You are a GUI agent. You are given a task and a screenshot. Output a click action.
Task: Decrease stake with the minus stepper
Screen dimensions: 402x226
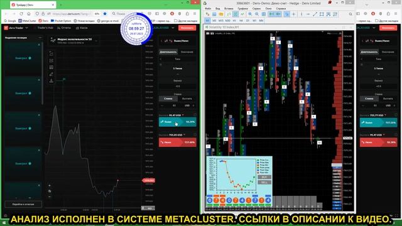(162, 105)
